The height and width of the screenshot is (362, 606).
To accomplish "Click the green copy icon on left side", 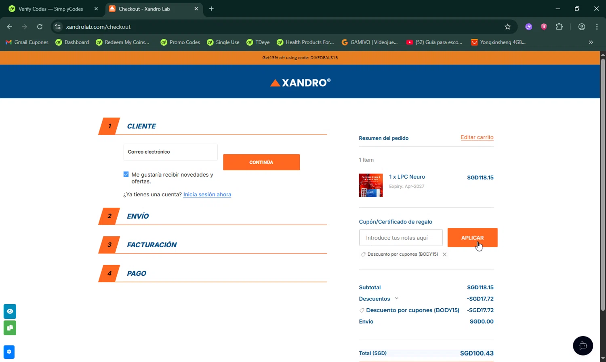I will tap(10, 328).
